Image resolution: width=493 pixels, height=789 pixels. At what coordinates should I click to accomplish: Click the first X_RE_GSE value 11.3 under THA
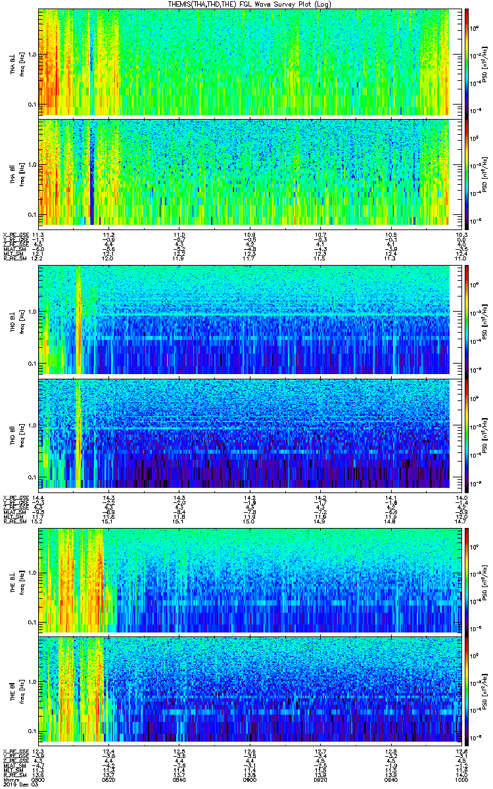(39, 234)
